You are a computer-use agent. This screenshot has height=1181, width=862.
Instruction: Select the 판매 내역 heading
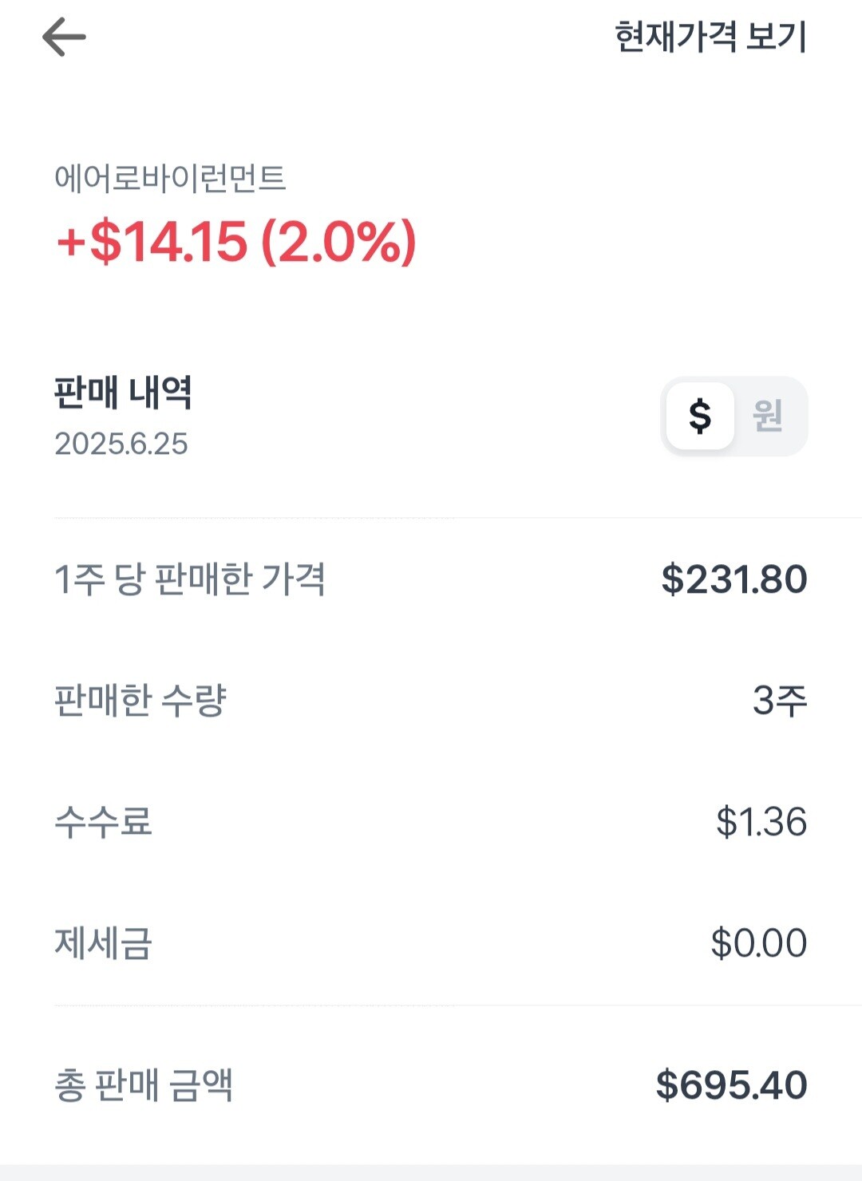(123, 393)
